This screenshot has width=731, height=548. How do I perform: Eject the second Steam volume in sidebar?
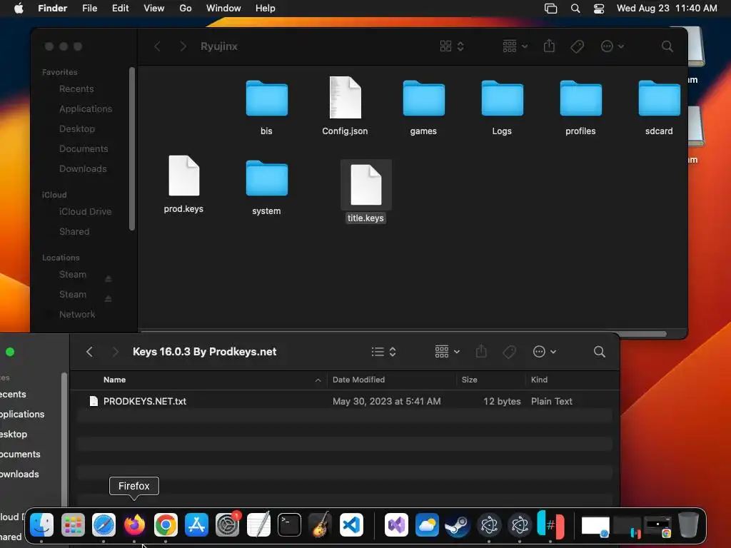pyautogui.click(x=109, y=299)
